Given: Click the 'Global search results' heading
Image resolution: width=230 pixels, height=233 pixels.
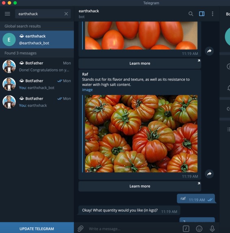Looking at the screenshot, I should click(x=23, y=26).
